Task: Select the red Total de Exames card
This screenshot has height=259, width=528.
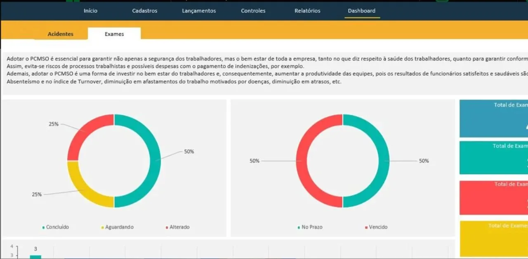Action: pyautogui.click(x=493, y=198)
